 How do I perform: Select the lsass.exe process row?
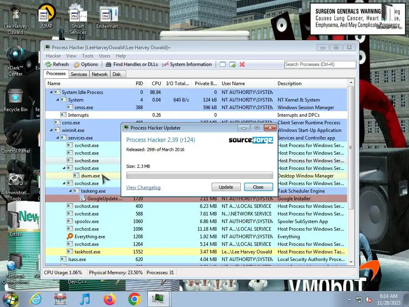196,259
